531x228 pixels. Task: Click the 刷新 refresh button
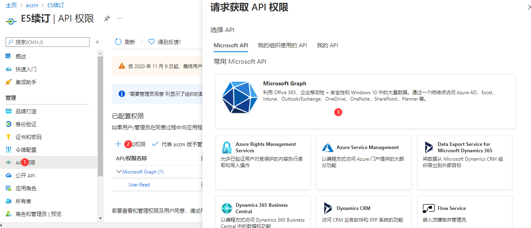[125, 42]
